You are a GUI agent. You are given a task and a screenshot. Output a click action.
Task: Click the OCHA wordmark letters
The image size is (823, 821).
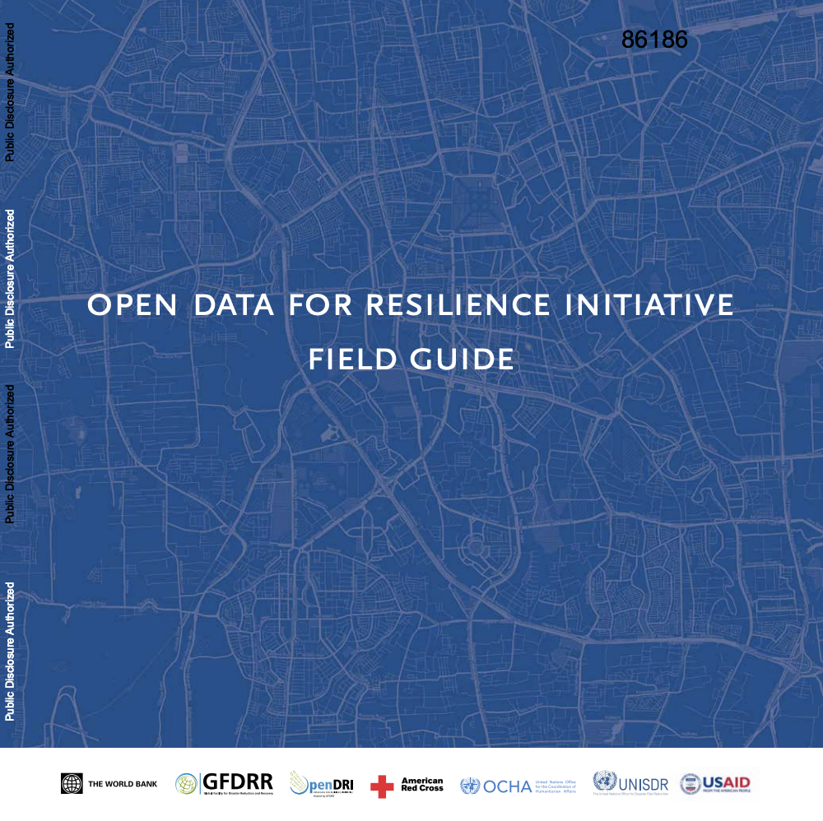point(508,786)
